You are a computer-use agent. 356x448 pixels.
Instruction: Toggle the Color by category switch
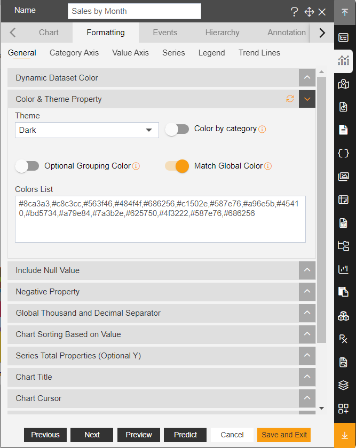click(x=177, y=129)
